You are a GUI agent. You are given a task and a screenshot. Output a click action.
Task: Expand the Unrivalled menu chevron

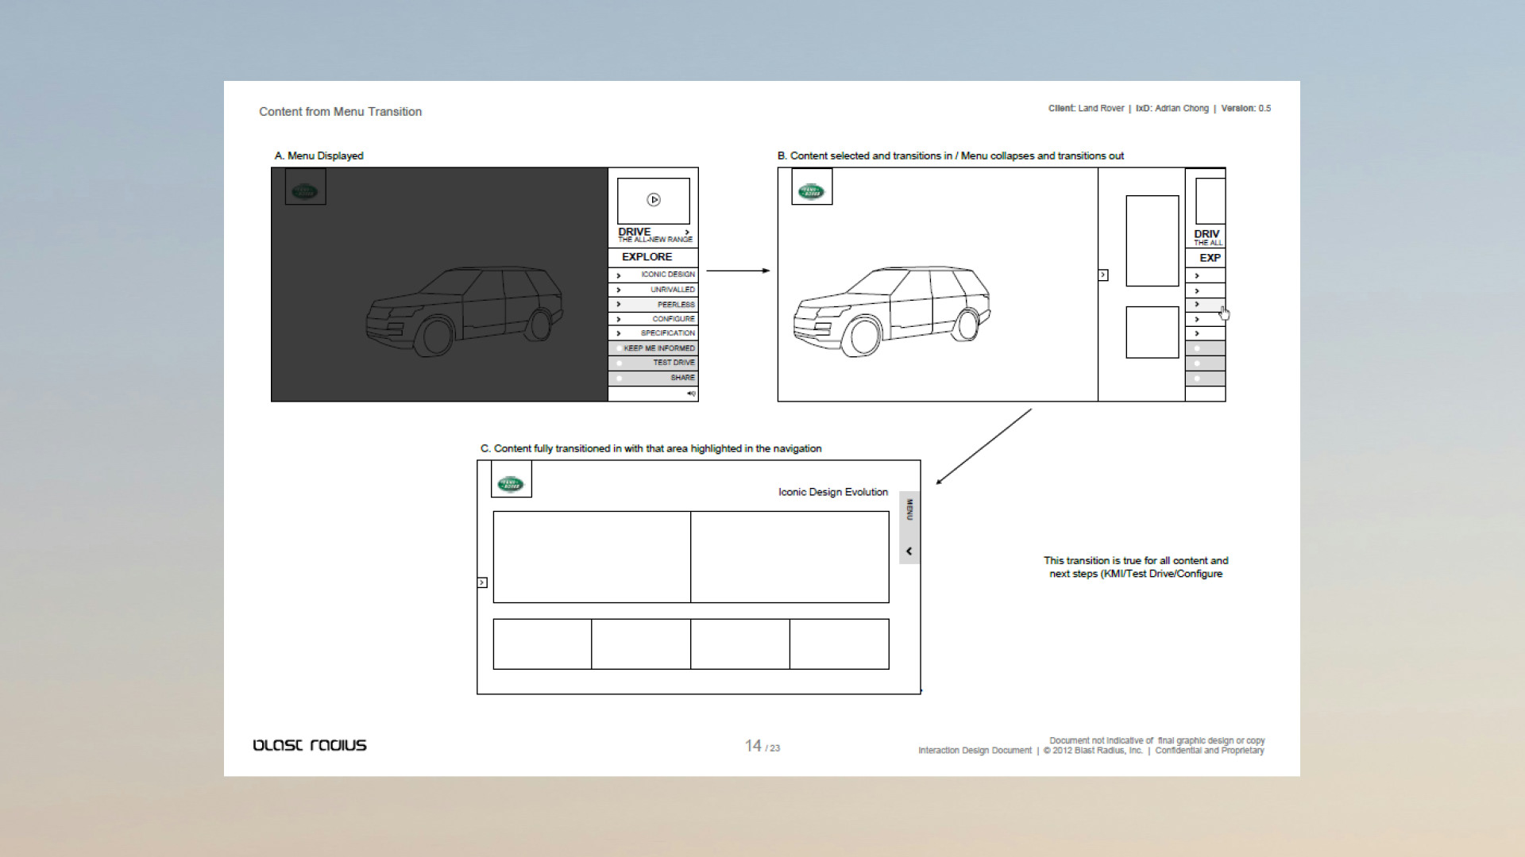pyautogui.click(x=619, y=290)
